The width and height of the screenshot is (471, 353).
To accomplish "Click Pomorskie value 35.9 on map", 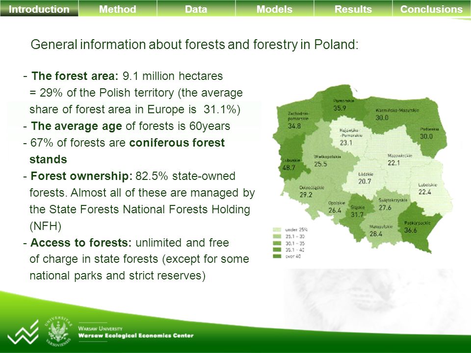I will [340, 108].
